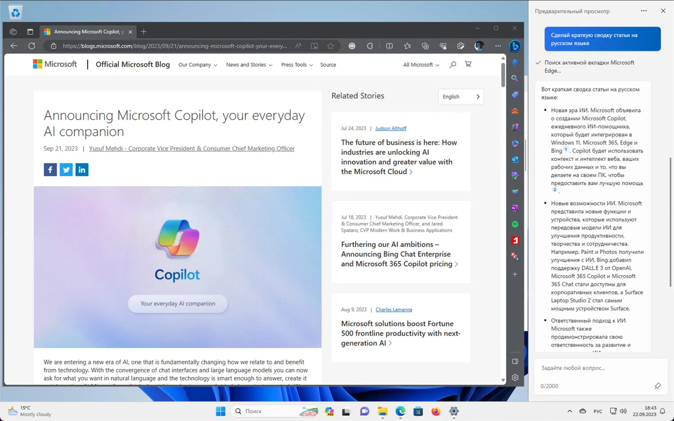Expand the All Microsoft dropdown
The height and width of the screenshot is (421, 674).
coord(421,65)
